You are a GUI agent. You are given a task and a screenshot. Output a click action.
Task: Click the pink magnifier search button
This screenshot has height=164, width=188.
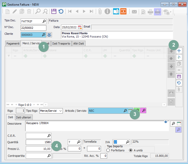144,110
